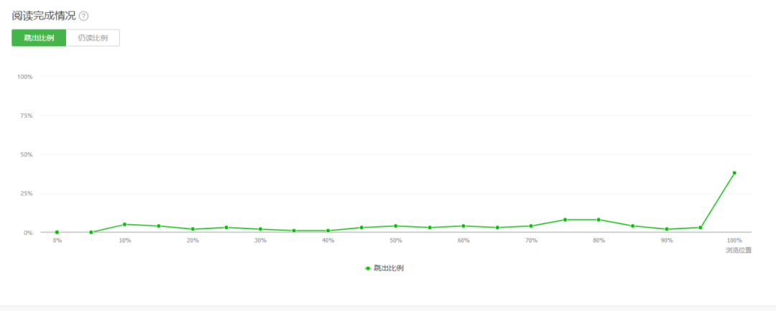Viewport: 776px width, 311px height.
Task: Click the green legend marker icon
Action: tap(368, 268)
